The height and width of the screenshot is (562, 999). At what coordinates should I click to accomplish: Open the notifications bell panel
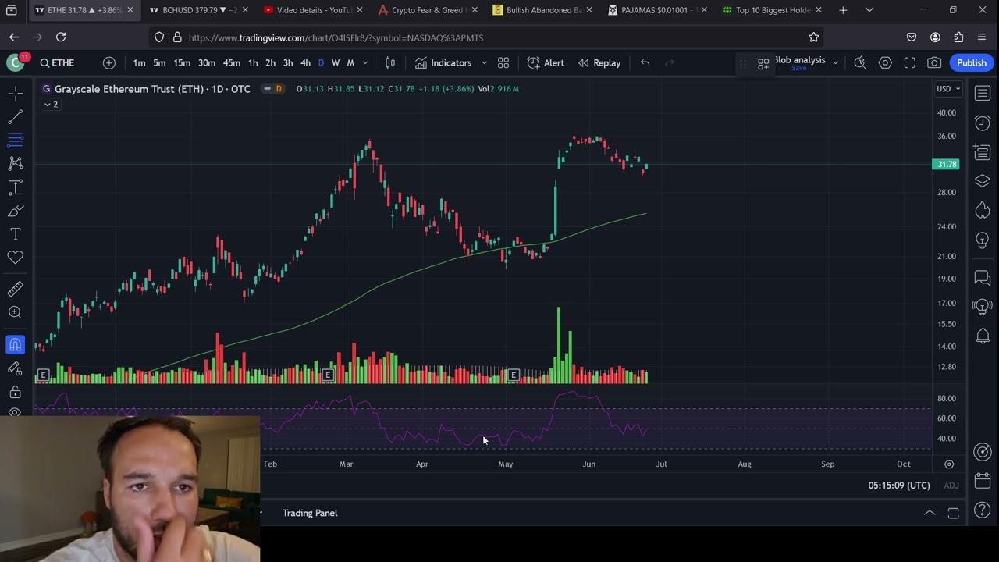point(983,336)
